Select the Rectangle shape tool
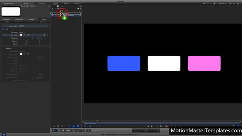Image resolution: width=242 pixels, height=136 pixels. pyautogui.click(x=68, y=131)
